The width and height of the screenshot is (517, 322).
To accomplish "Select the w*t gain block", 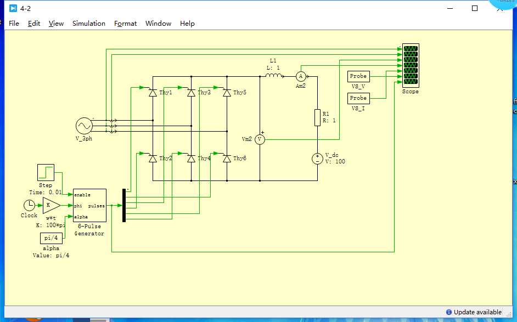I will click(52, 205).
